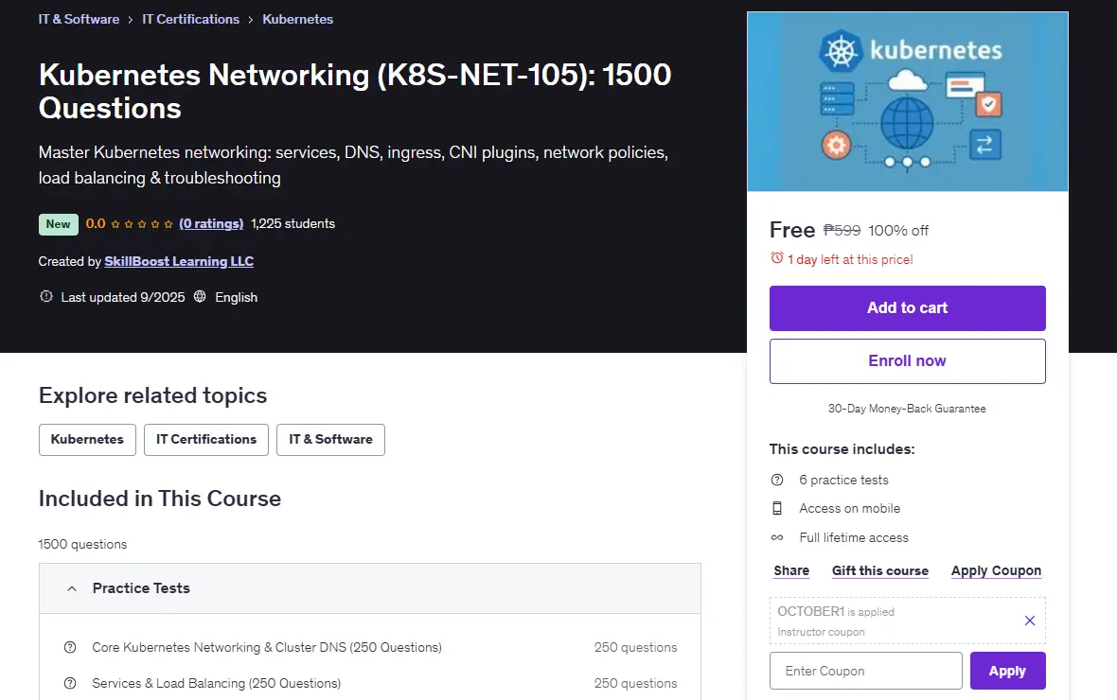Click question icon beside Core Kubernetes Networking
The image size is (1117, 700).
pos(70,647)
